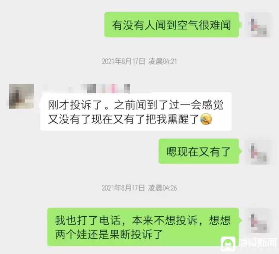Select the white bubble starting 刚才投诉了
279x254 pixels.
pos(136,112)
